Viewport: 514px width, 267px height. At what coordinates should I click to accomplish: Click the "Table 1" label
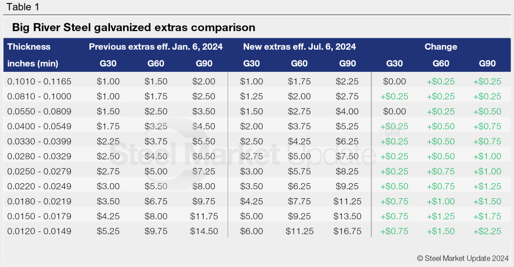click(21, 7)
